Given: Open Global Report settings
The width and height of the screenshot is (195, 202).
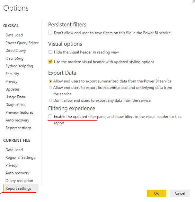Looking at the screenshot, I should 18,128.
